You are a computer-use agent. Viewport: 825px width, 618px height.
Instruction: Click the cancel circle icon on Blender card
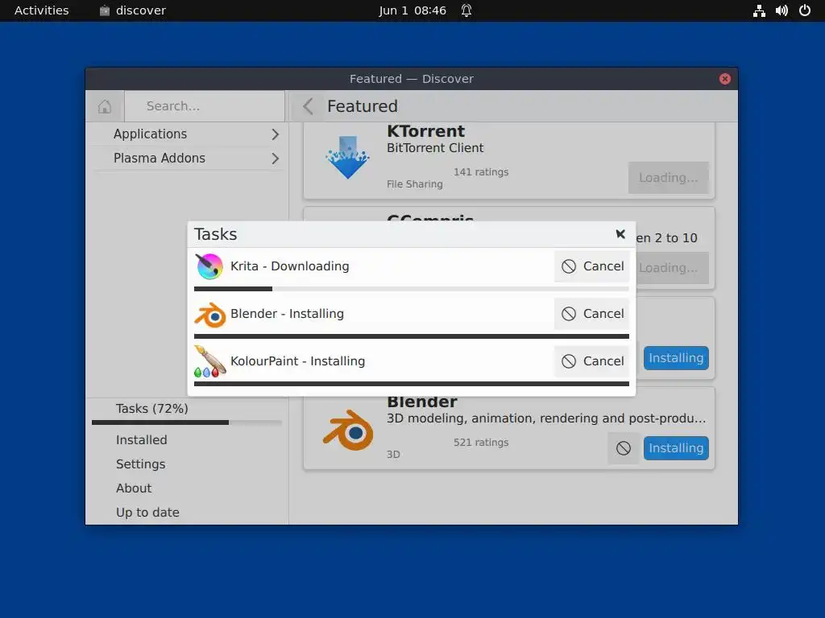(624, 448)
